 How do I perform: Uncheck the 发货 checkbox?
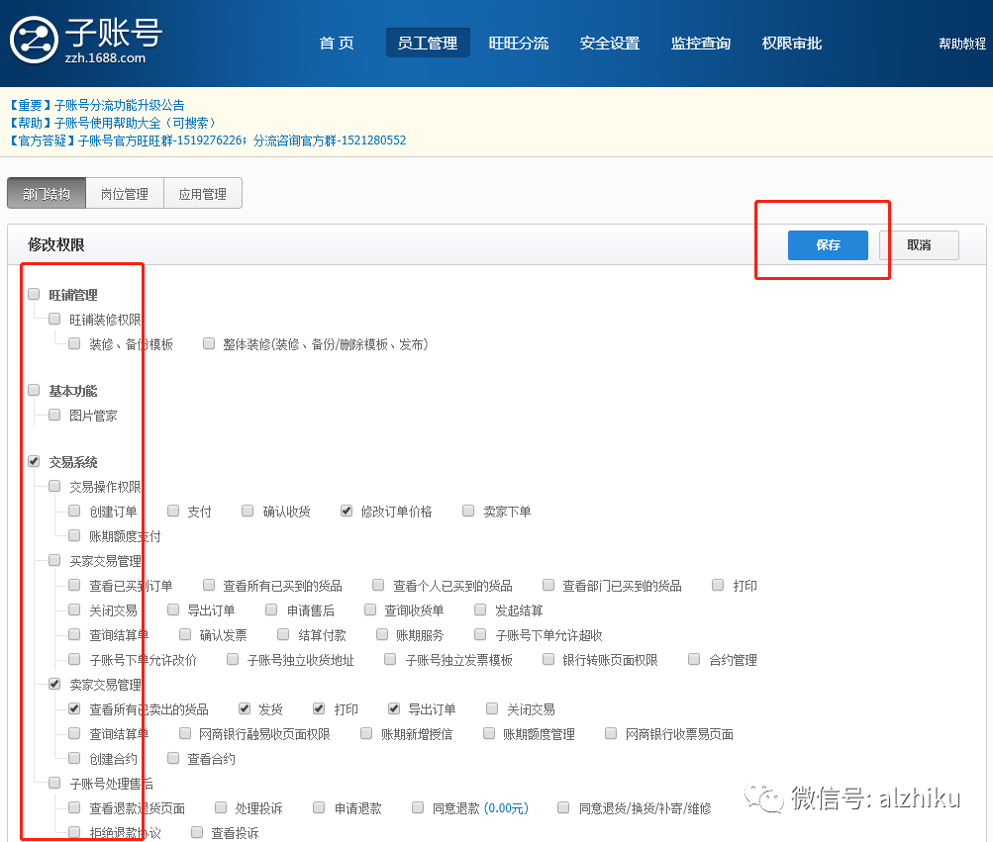tap(244, 708)
